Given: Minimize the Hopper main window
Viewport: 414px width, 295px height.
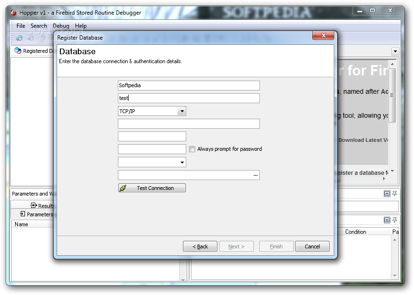Looking at the screenshot, I should pos(360,10).
